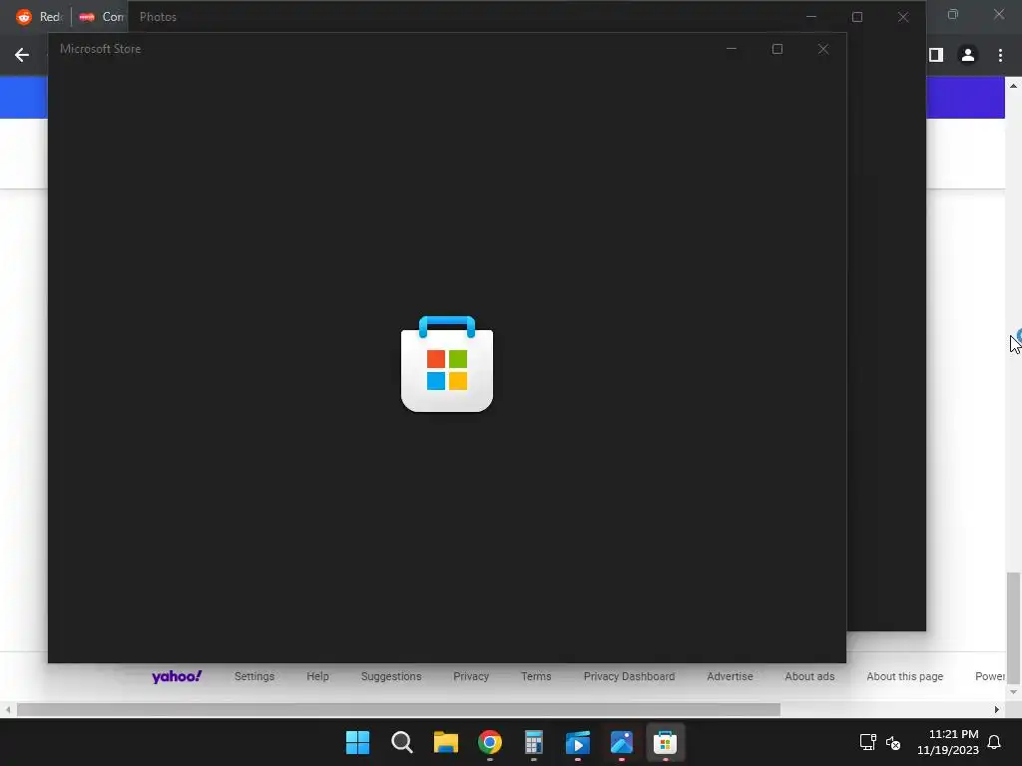This screenshot has width=1022, height=766.
Task: Open Chrome profile avatar icon
Action: [968, 55]
